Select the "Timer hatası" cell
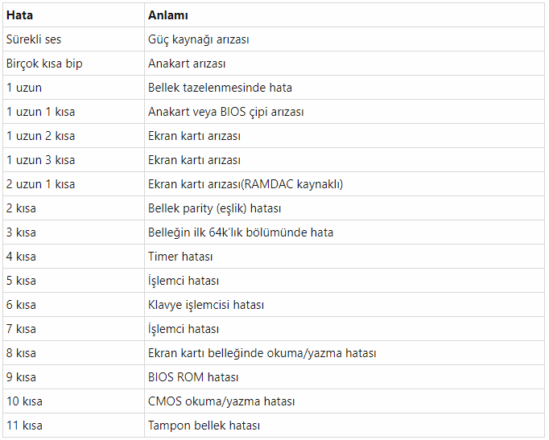This screenshot has width=549, height=440. point(179,257)
